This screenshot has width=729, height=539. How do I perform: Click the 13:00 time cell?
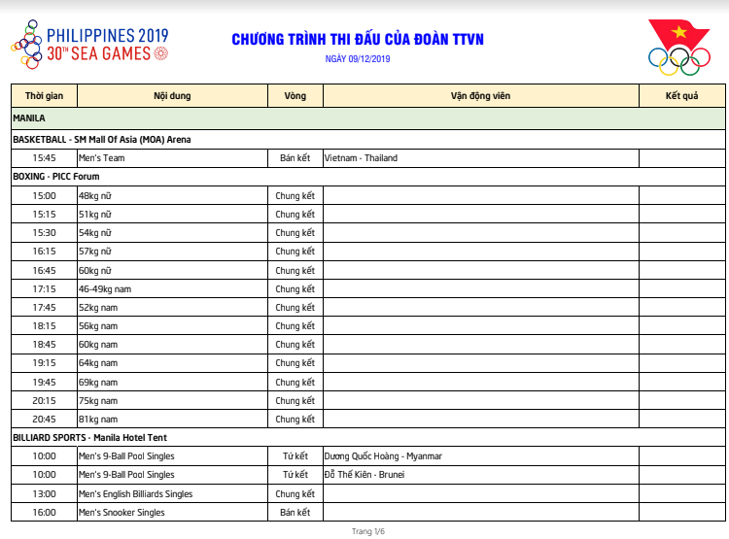[44, 494]
